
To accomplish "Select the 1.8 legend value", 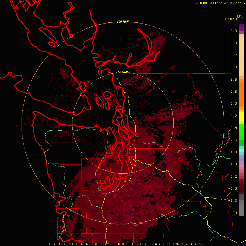I will [x=234, y=152].
